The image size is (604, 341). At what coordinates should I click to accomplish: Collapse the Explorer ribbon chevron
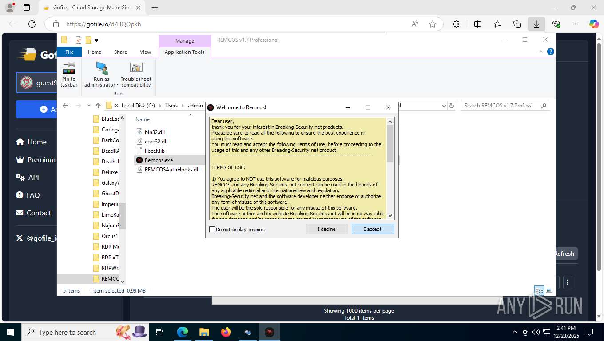tap(541, 52)
